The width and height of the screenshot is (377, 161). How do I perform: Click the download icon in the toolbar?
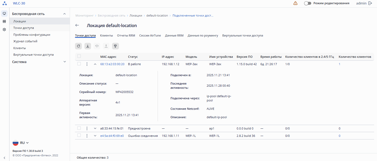point(88,46)
